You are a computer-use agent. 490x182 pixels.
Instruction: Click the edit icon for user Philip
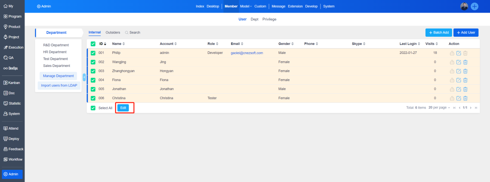point(458,53)
